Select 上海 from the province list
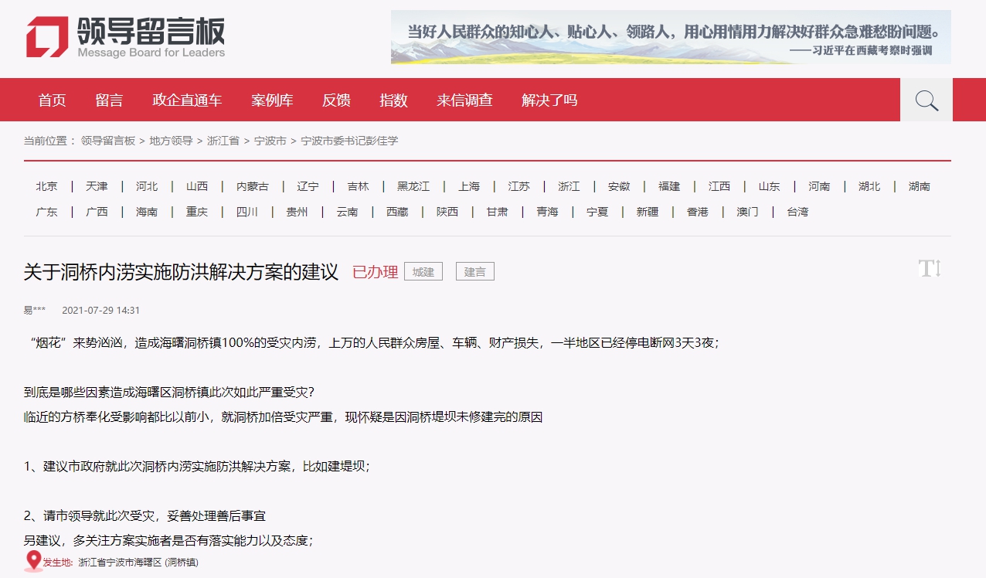Image resolution: width=986 pixels, height=578 pixels. [469, 186]
